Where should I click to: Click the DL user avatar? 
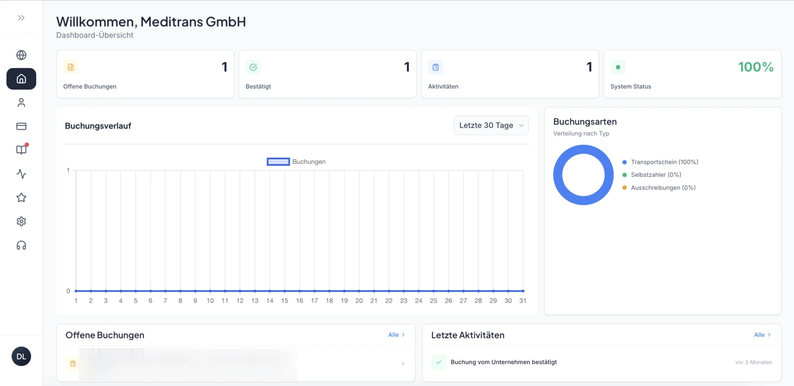(x=21, y=356)
